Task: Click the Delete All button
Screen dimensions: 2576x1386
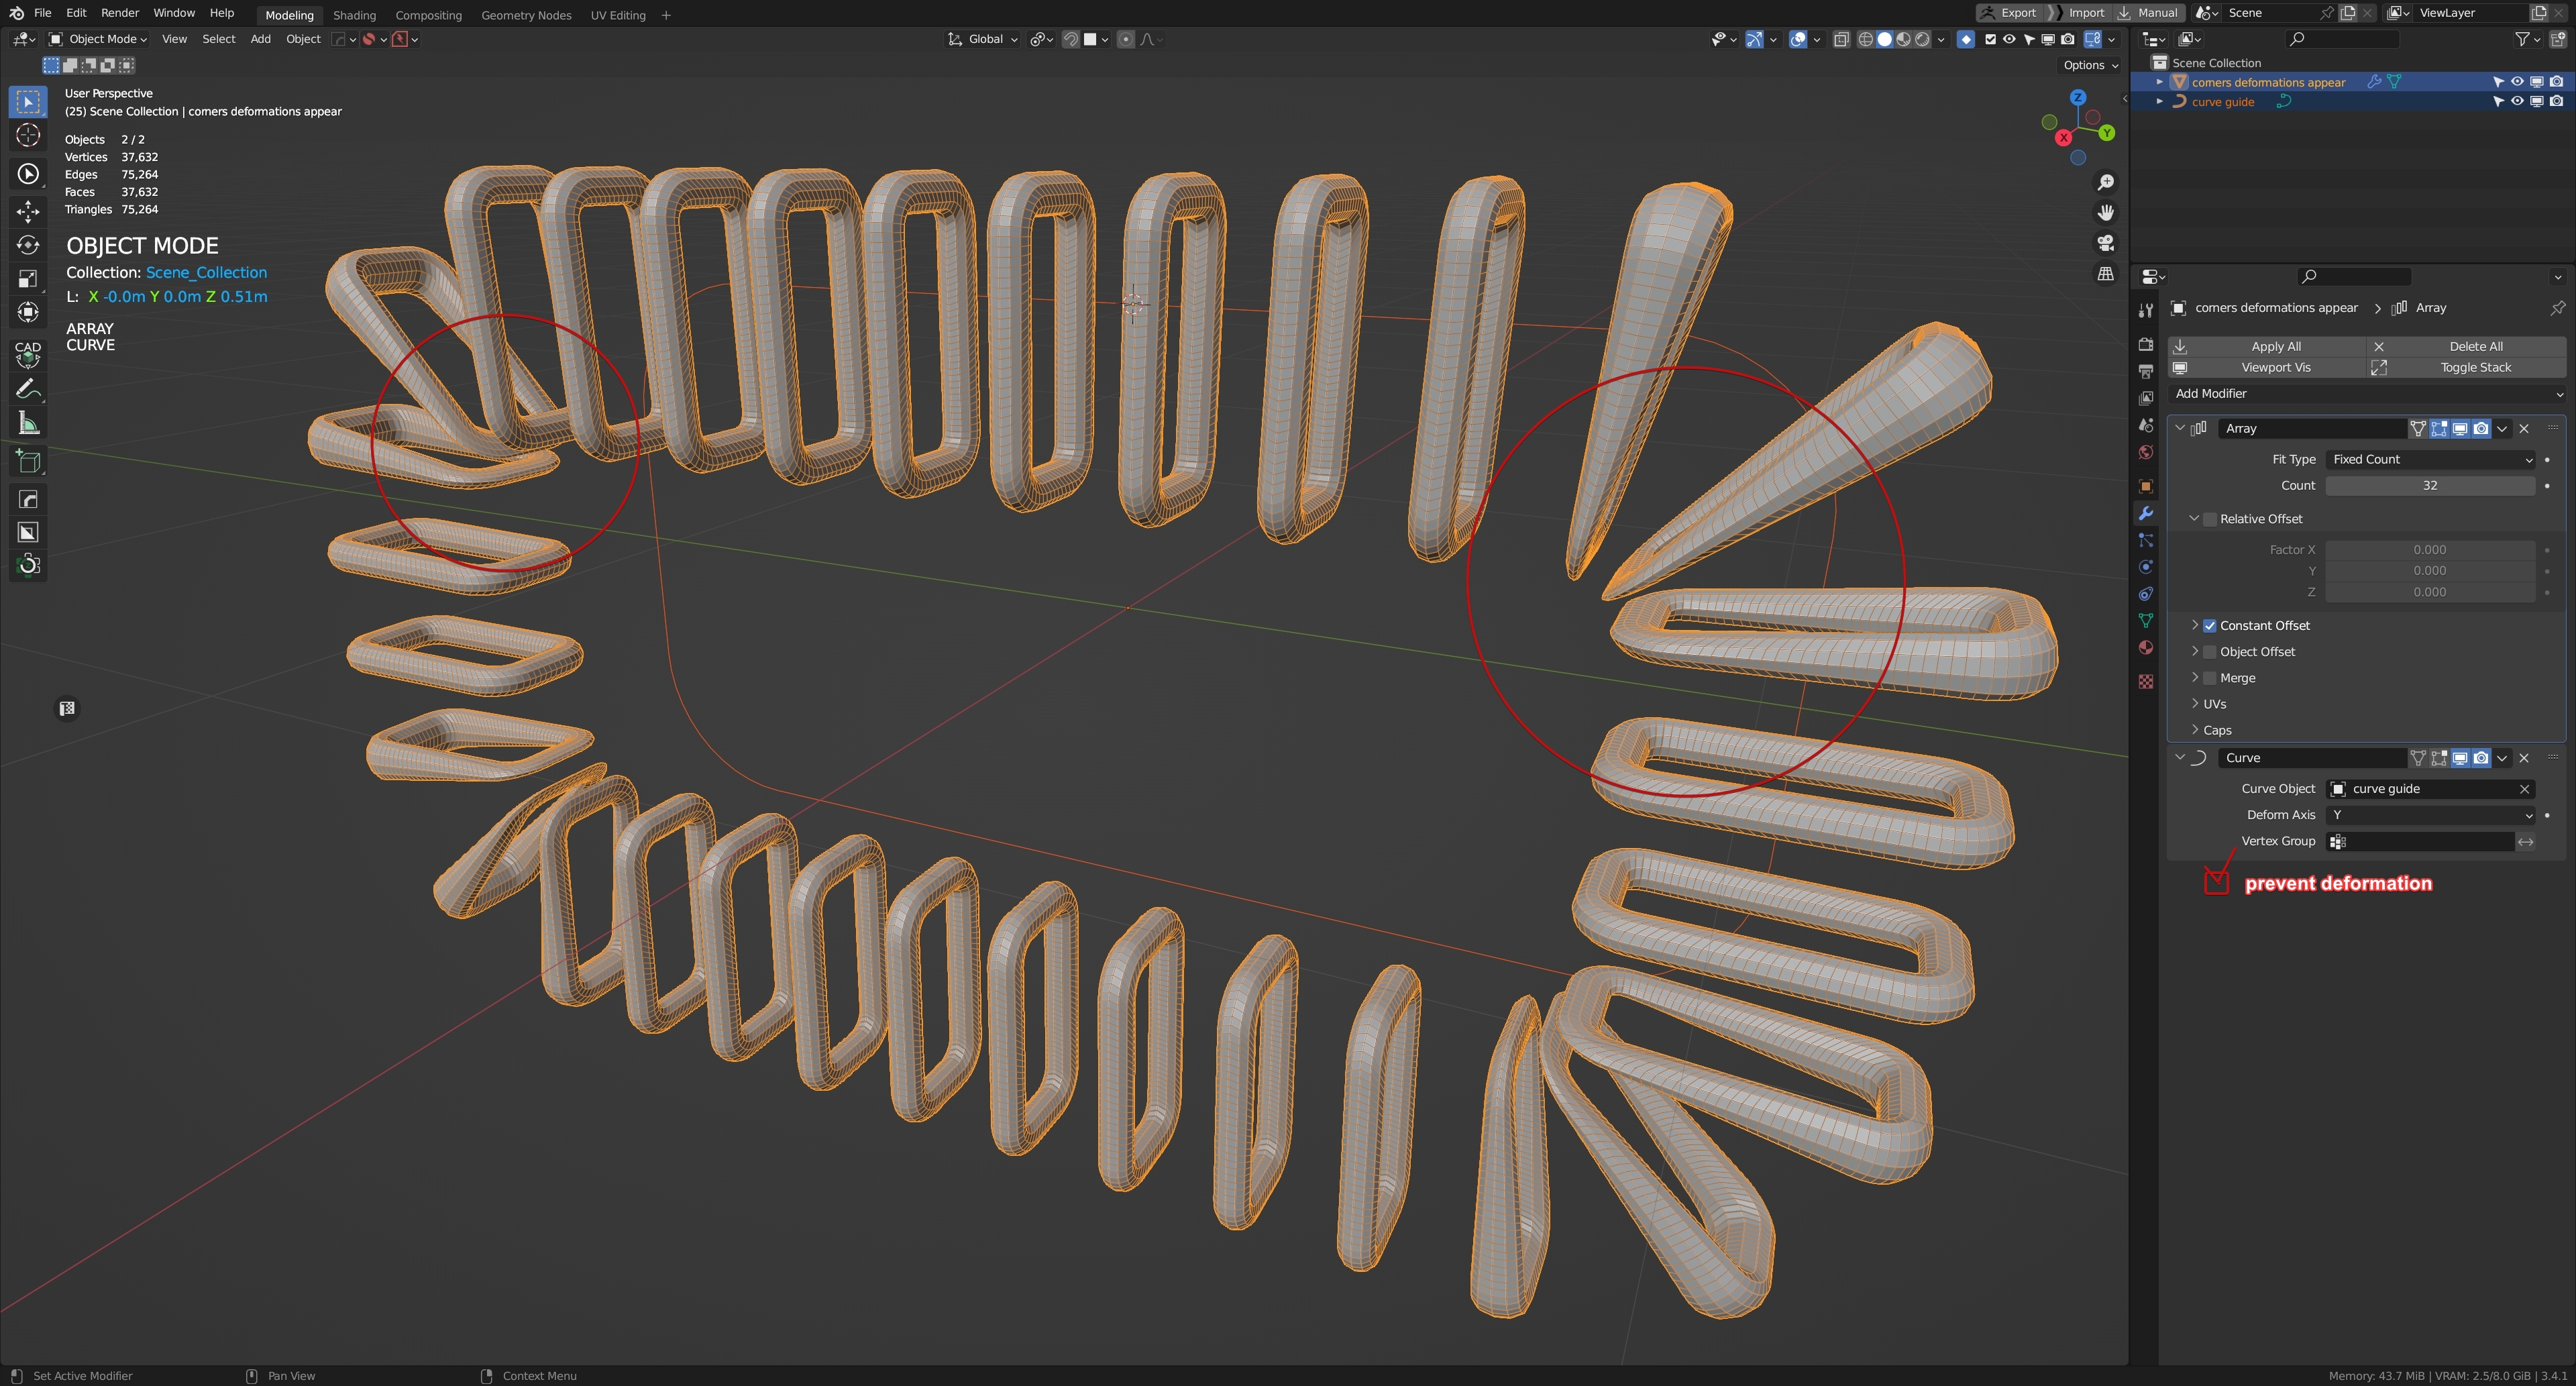Action: [2466, 346]
